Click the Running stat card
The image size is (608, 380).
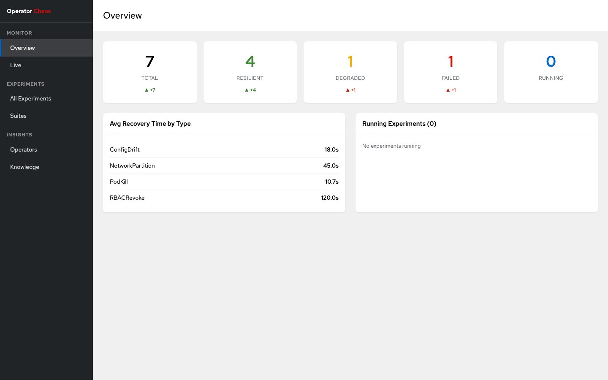click(x=551, y=72)
